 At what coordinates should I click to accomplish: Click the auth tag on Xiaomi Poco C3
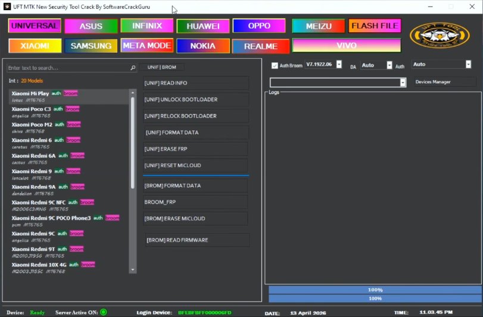point(58,109)
